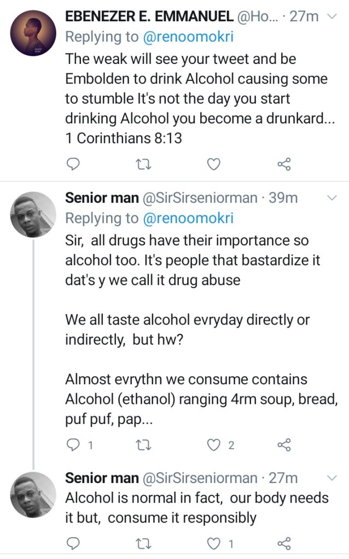This screenshot has height=559, width=349.
Task: Open Senior man's avatar on the 27m tweet
Action: coord(33,495)
